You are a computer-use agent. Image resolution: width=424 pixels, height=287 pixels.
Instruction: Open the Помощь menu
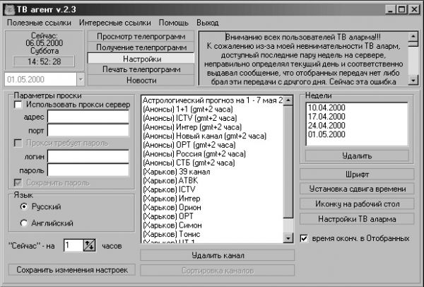[173, 23]
